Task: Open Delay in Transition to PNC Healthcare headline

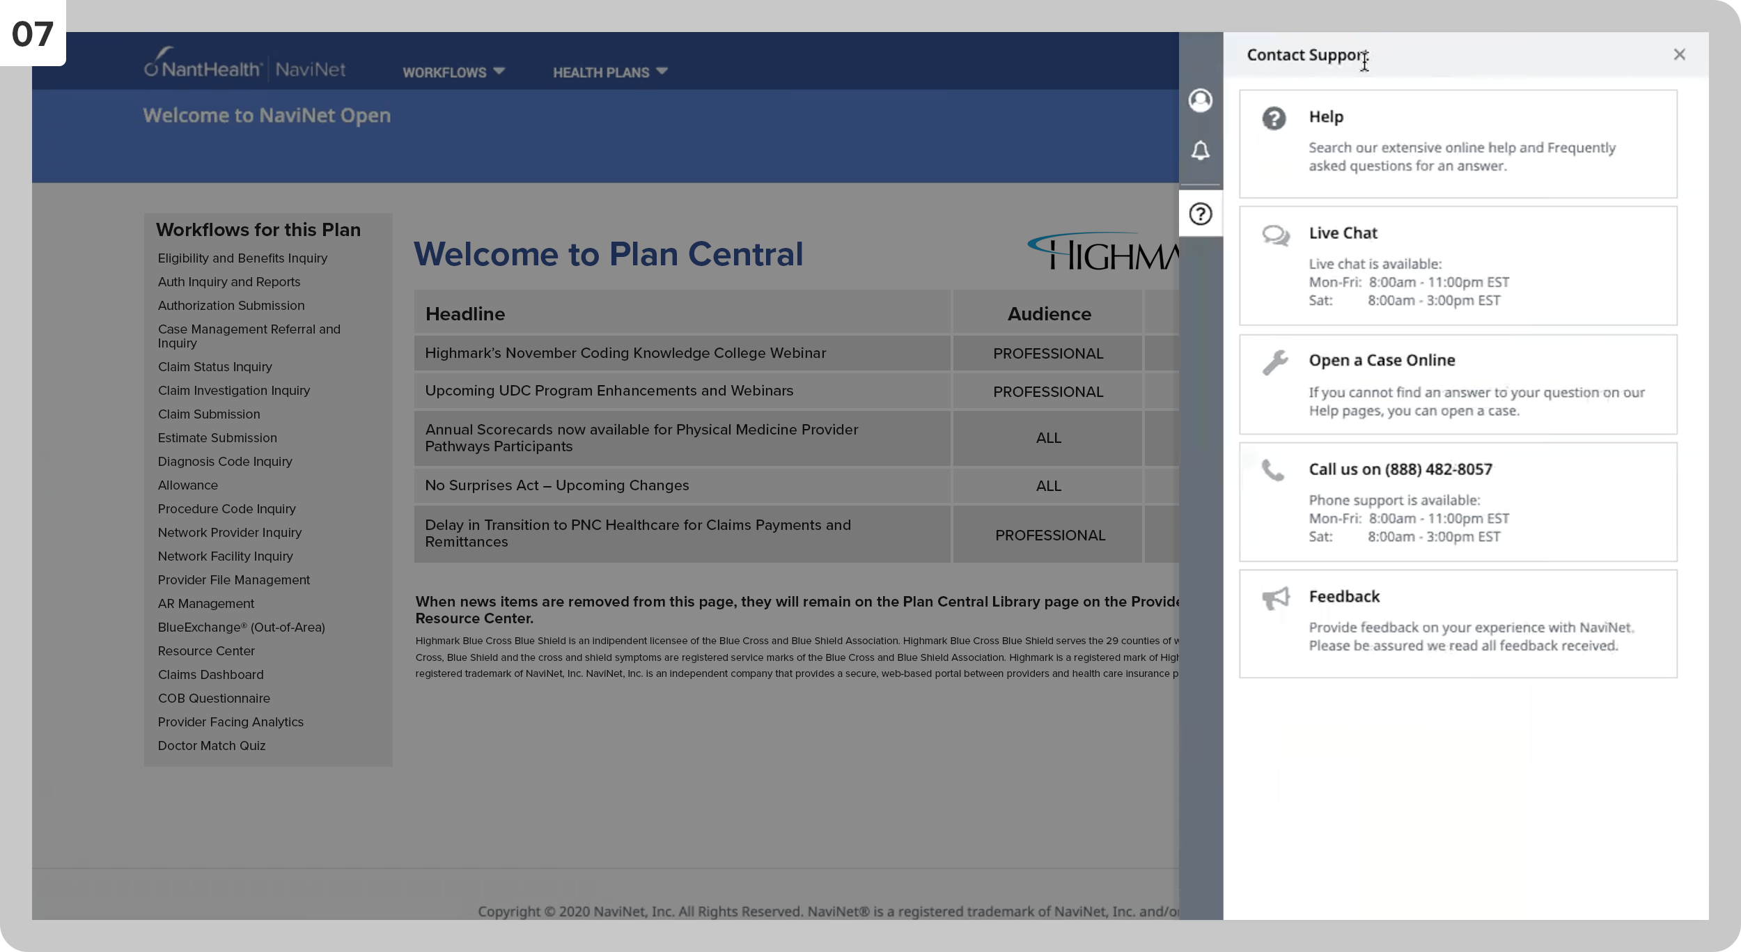Action: pyautogui.click(x=638, y=533)
